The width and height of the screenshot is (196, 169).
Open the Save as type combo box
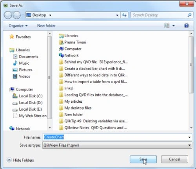click(x=117, y=145)
